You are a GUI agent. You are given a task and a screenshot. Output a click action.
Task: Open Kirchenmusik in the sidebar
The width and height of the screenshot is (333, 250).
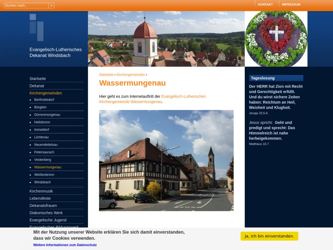41,191
